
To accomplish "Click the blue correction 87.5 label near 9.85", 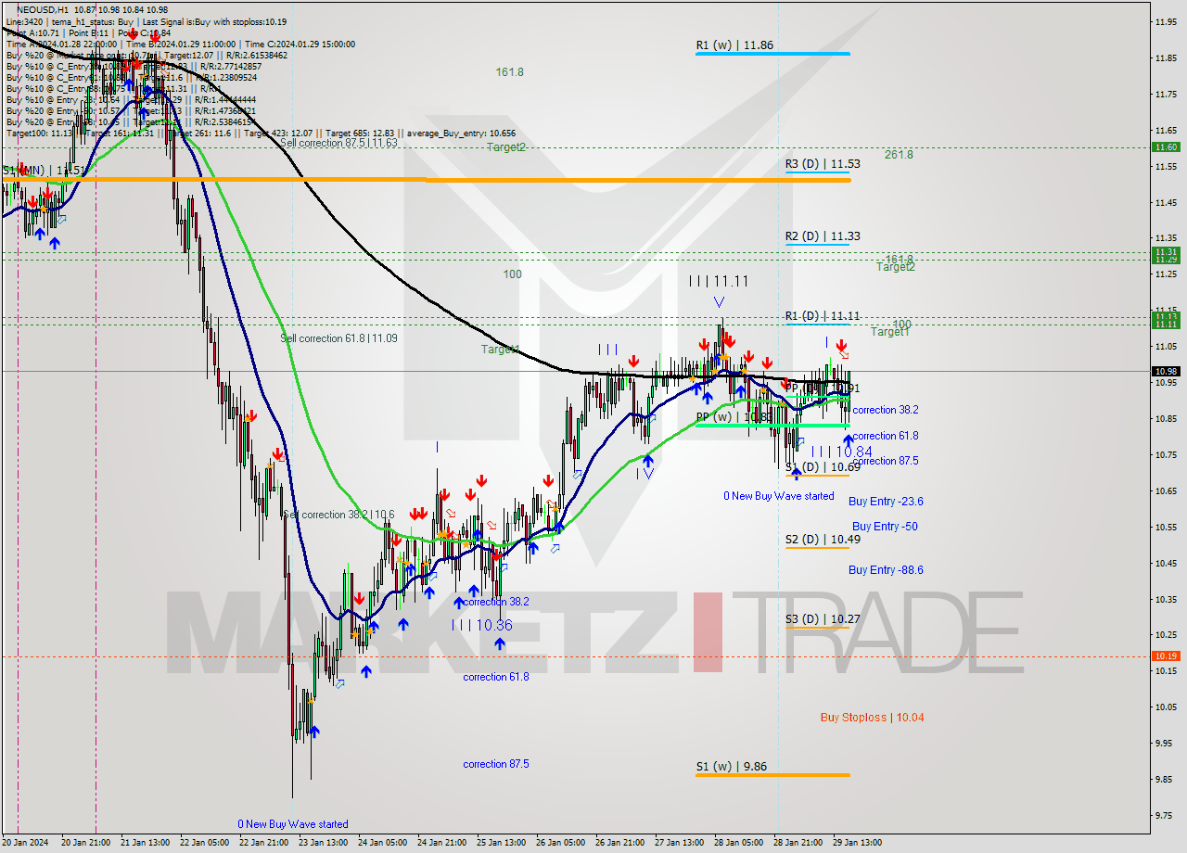I will [496, 764].
